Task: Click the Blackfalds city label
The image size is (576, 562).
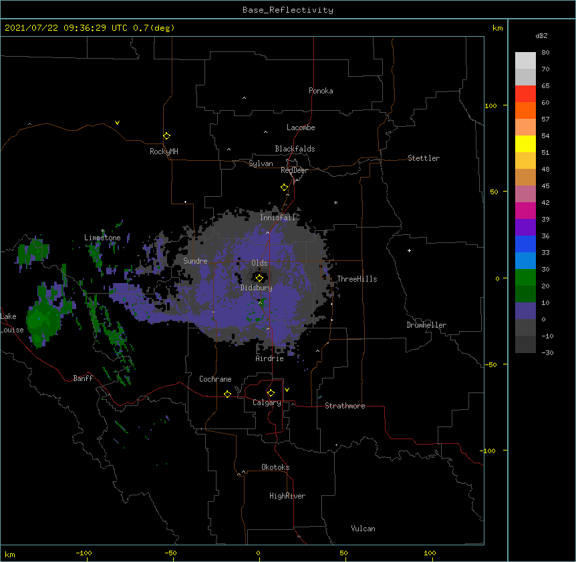Action: (x=295, y=149)
